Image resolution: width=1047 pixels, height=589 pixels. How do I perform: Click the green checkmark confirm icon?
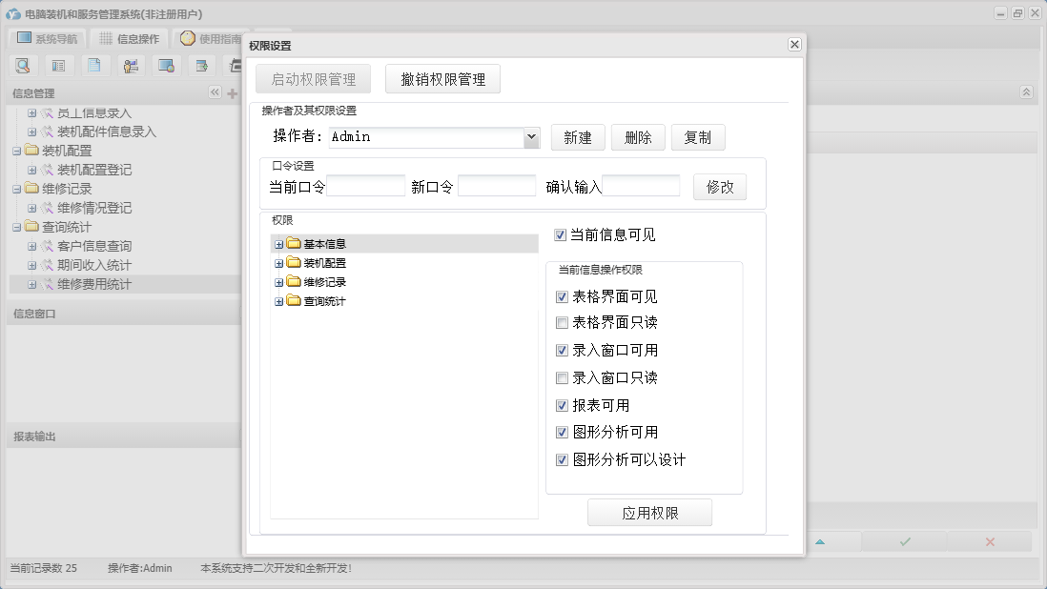(905, 541)
